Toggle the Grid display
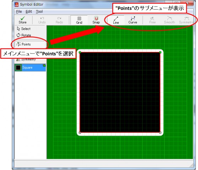Image resolution: width=198 pixels, height=170 pixels. [x=79, y=20]
